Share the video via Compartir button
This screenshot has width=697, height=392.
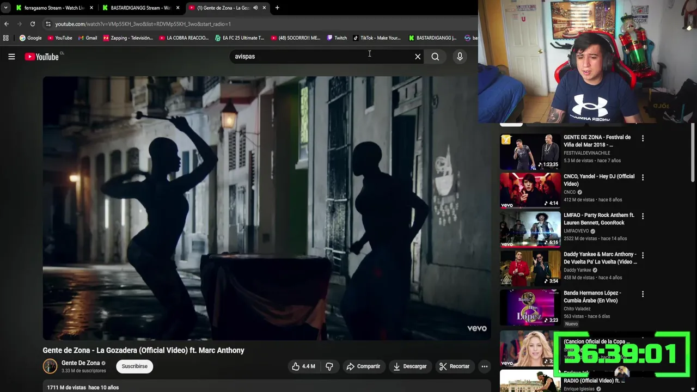tap(363, 366)
